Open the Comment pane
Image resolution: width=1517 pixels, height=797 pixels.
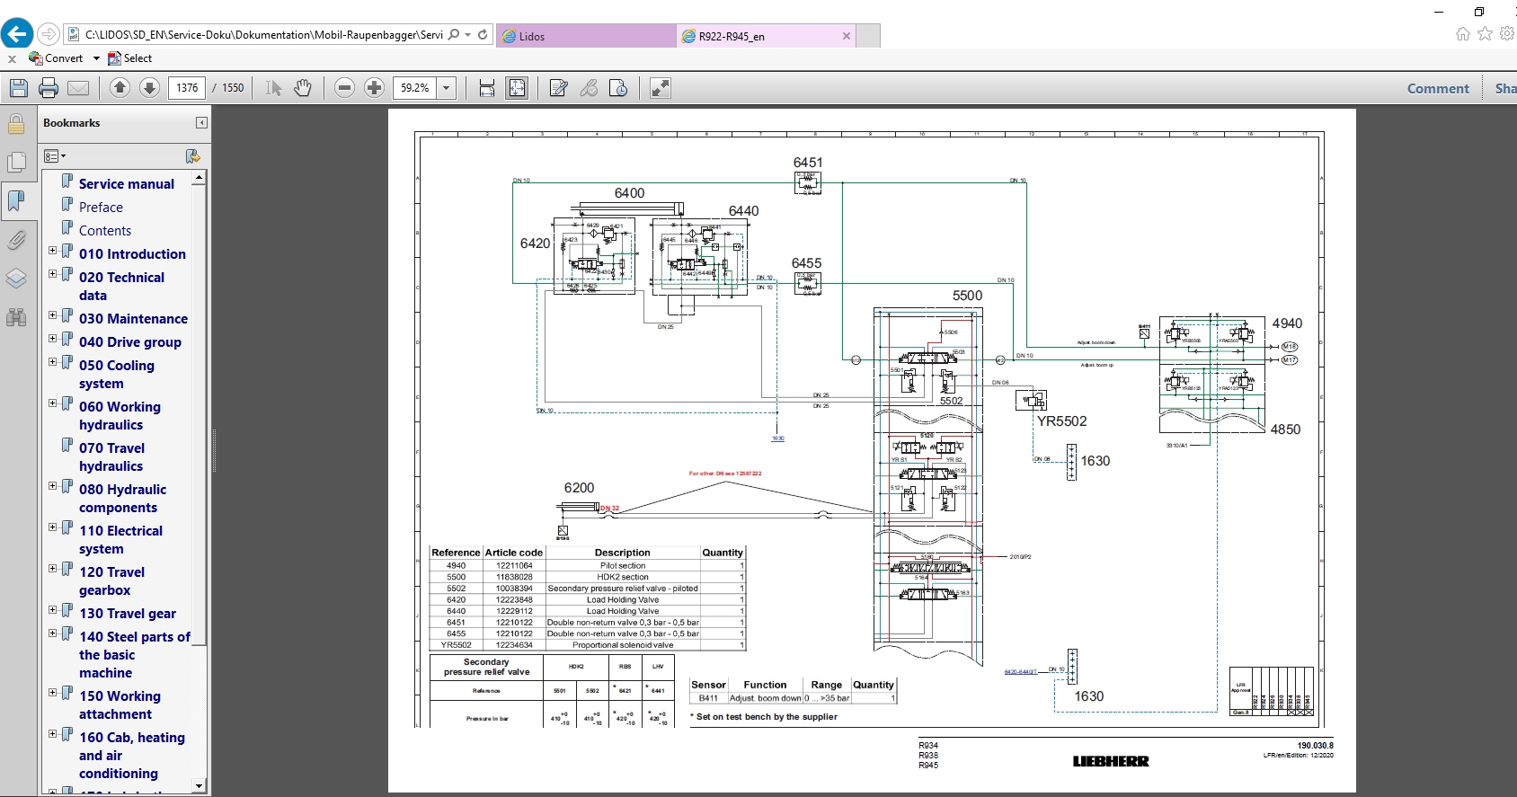coord(1437,88)
